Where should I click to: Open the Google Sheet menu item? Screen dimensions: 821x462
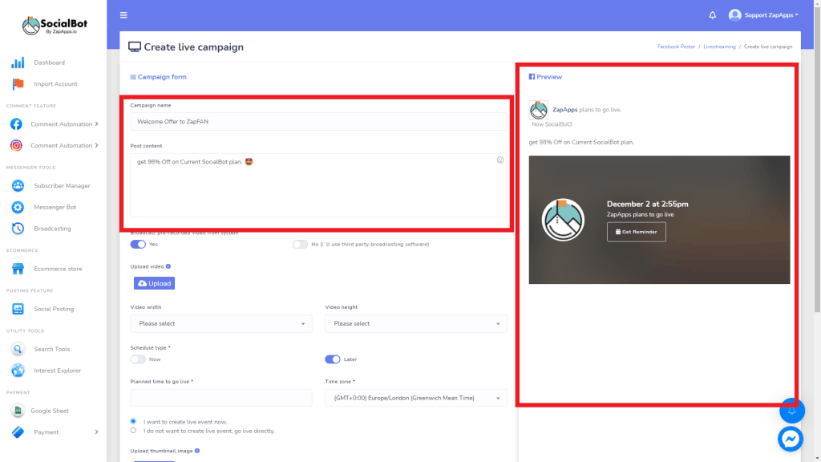(50, 411)
